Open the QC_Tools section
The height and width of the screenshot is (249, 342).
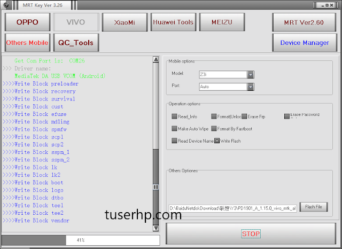point(76,43)
